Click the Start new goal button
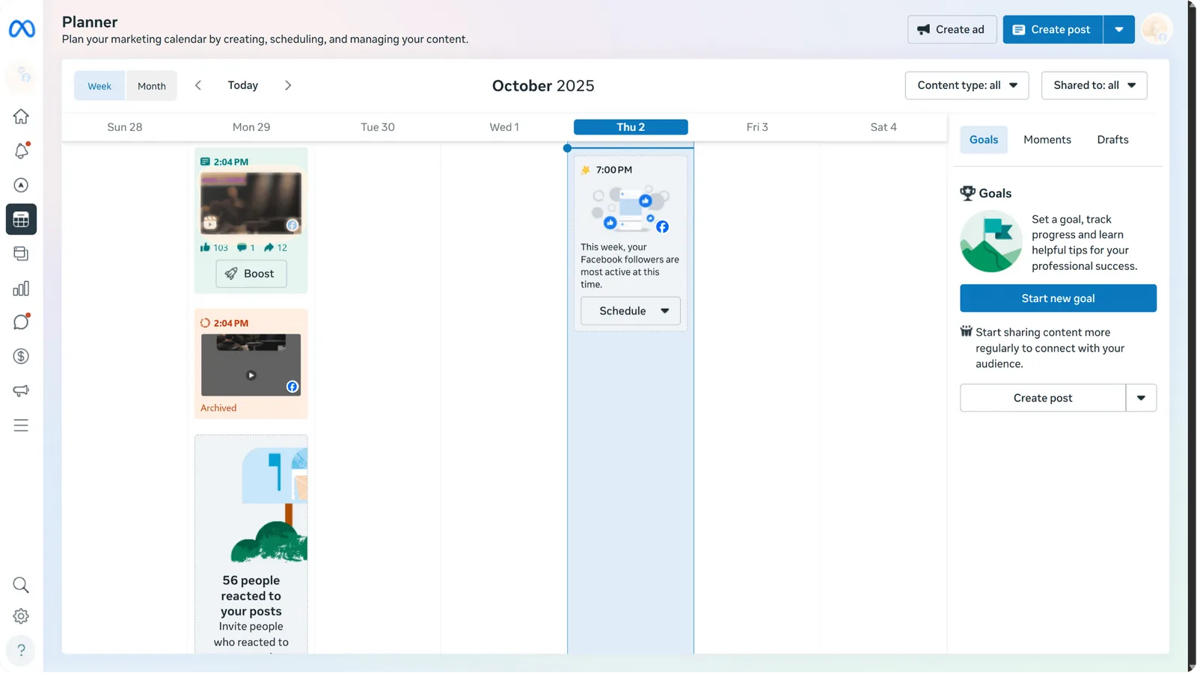Viewport: 1197px width, 673px height. pyautogui.click(x=1058, y=298)
